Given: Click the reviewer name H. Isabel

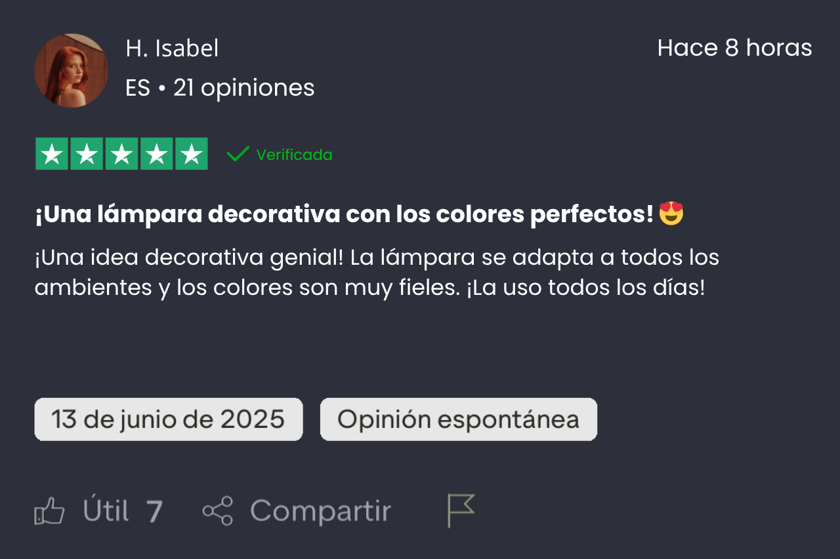Looking at the screenshot, I should click(172, 48).
